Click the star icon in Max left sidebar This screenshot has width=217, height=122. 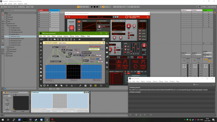click(x=41, y=79)
